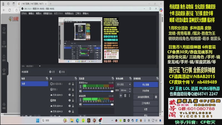This screenshot has width=222, height=125.
Task: Pop out the 转场动画 transitions dock
Action: 130,79
